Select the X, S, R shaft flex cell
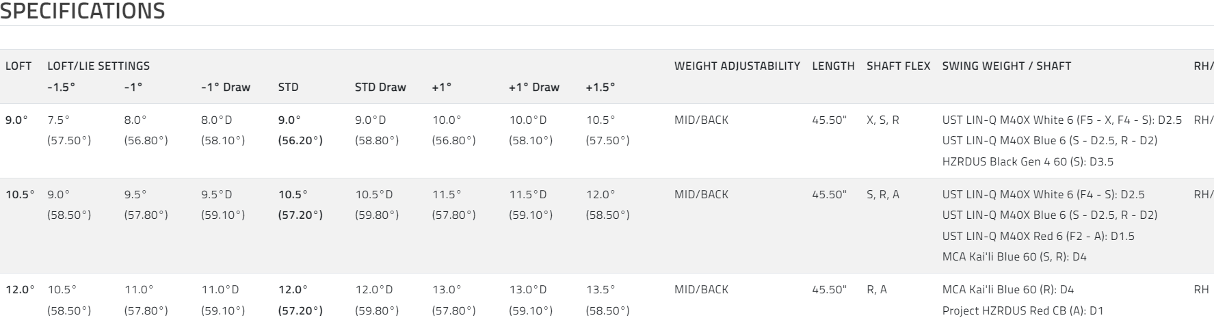 pyautogui.click(x=882, y=120)
